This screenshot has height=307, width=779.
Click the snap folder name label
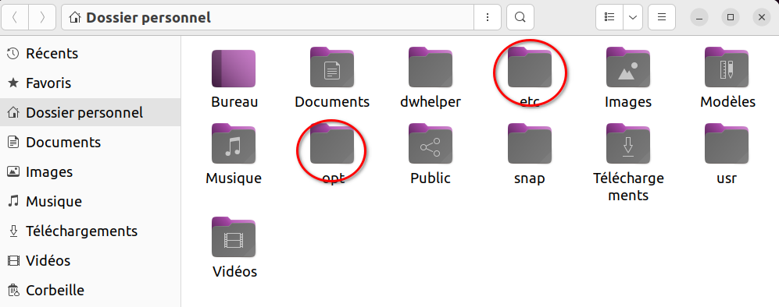pos(530,178)
